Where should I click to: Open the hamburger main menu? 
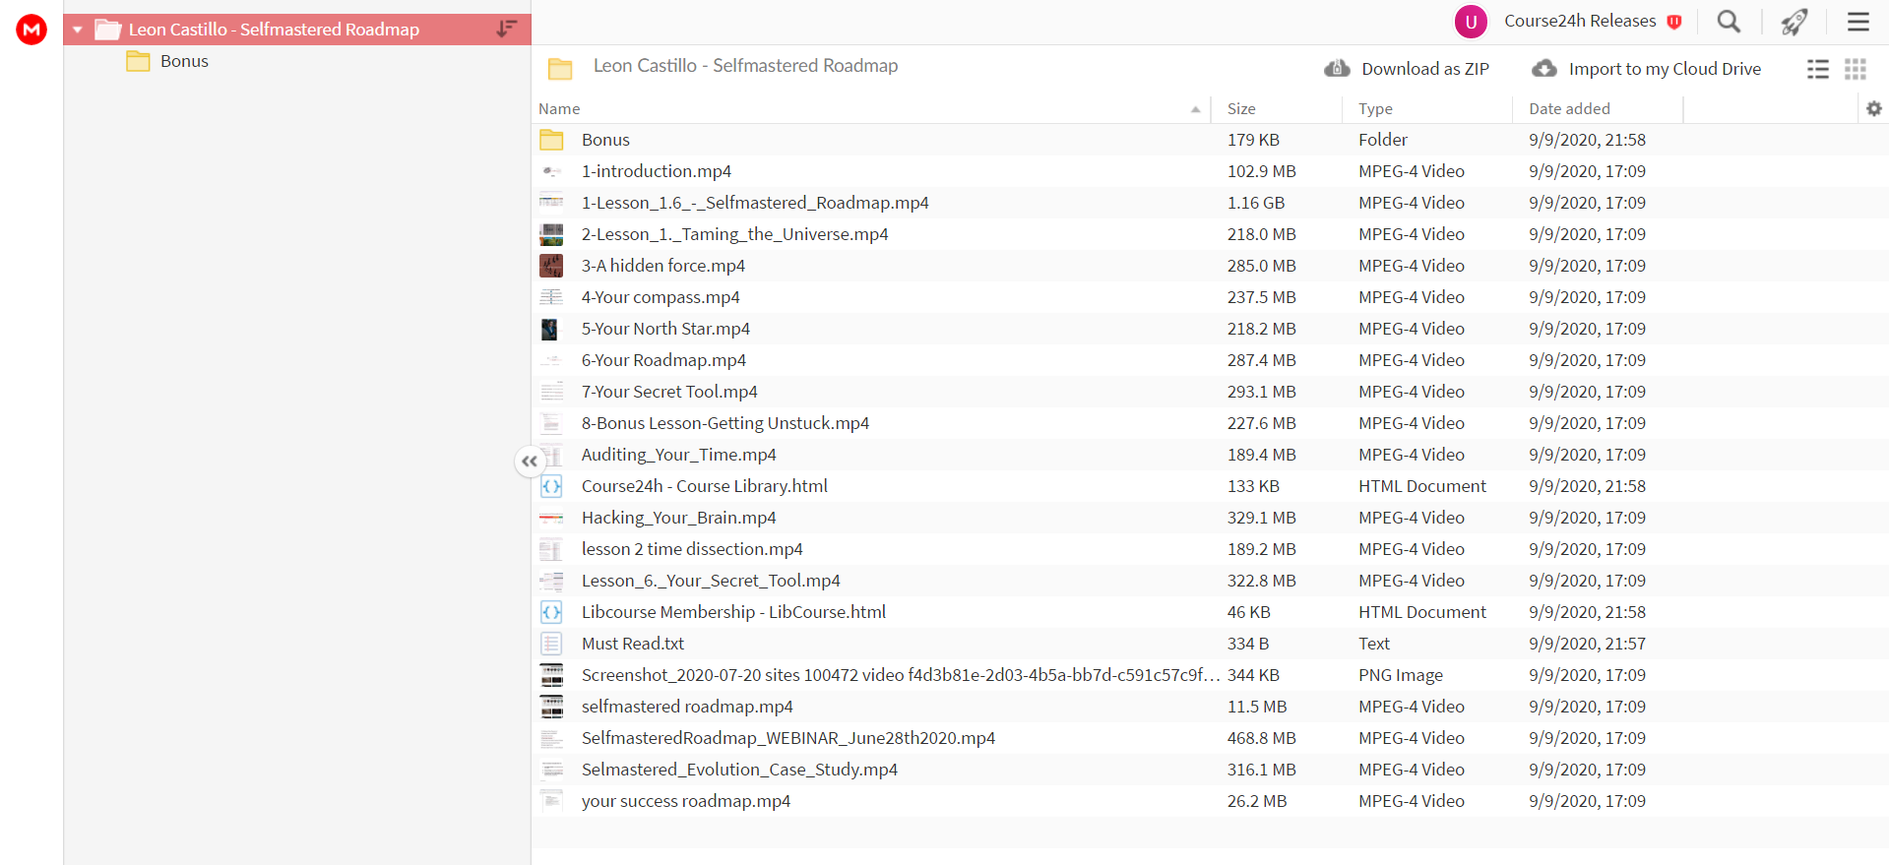pos(1858,21)
